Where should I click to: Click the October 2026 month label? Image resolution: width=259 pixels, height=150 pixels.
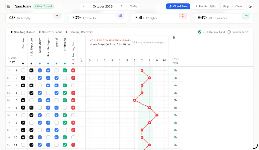point(103,6)
